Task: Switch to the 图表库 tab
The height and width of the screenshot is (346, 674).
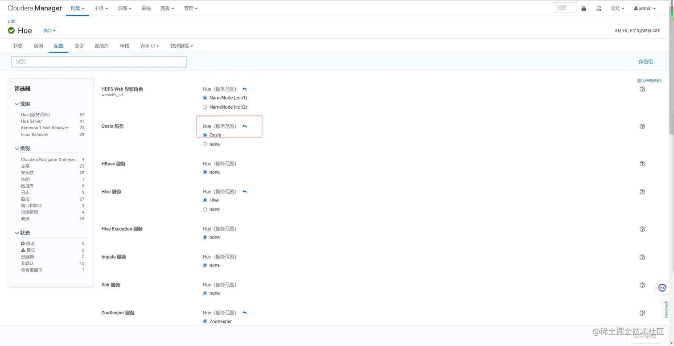Action: coord(102,46)
